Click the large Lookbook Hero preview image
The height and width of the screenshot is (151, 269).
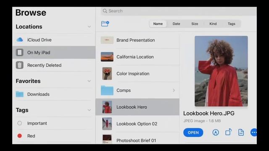point(221,71)
